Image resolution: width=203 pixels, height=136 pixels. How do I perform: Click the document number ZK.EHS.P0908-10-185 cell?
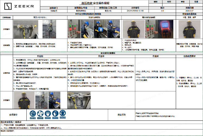[x=136, y=11]
